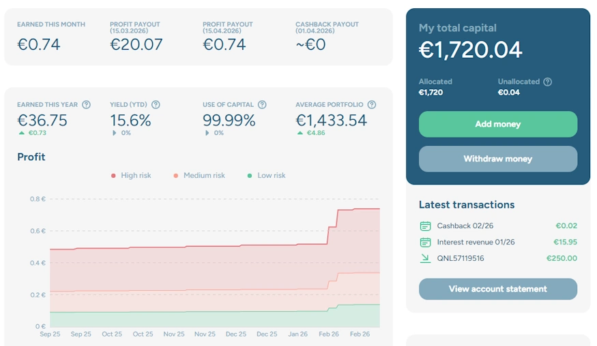Click help icon beside Yield (YTD)
This screenshot has height=346, width=597.
click(x=156, y=105)
